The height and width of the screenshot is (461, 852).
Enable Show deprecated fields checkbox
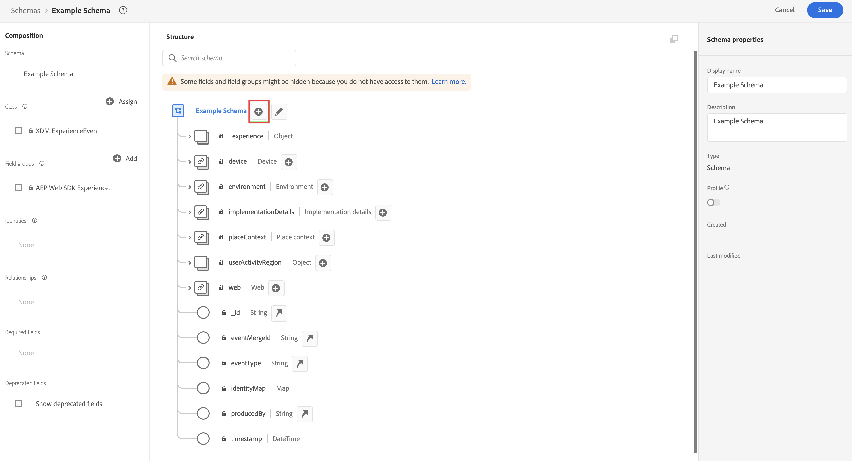(x=19, y=404)
